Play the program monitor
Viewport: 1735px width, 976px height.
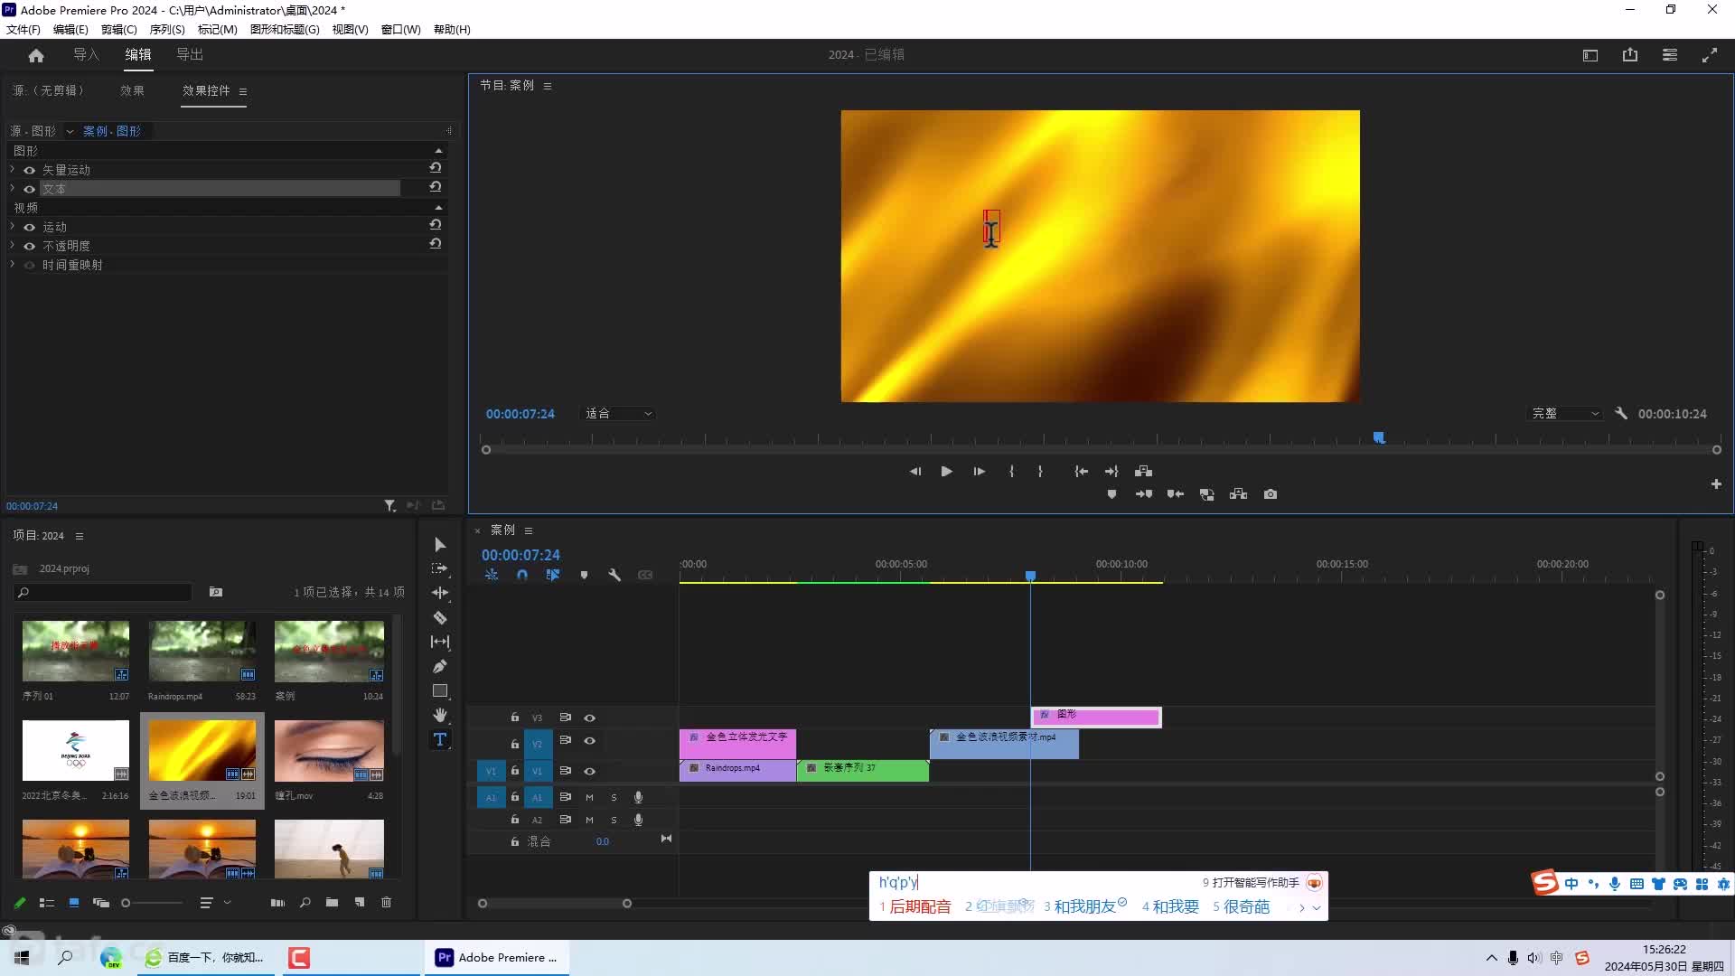point(946,471)
